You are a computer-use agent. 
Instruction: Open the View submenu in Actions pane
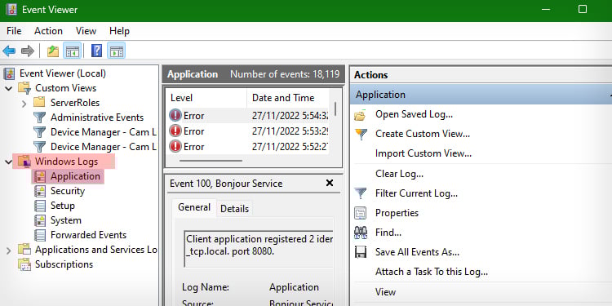386,292
